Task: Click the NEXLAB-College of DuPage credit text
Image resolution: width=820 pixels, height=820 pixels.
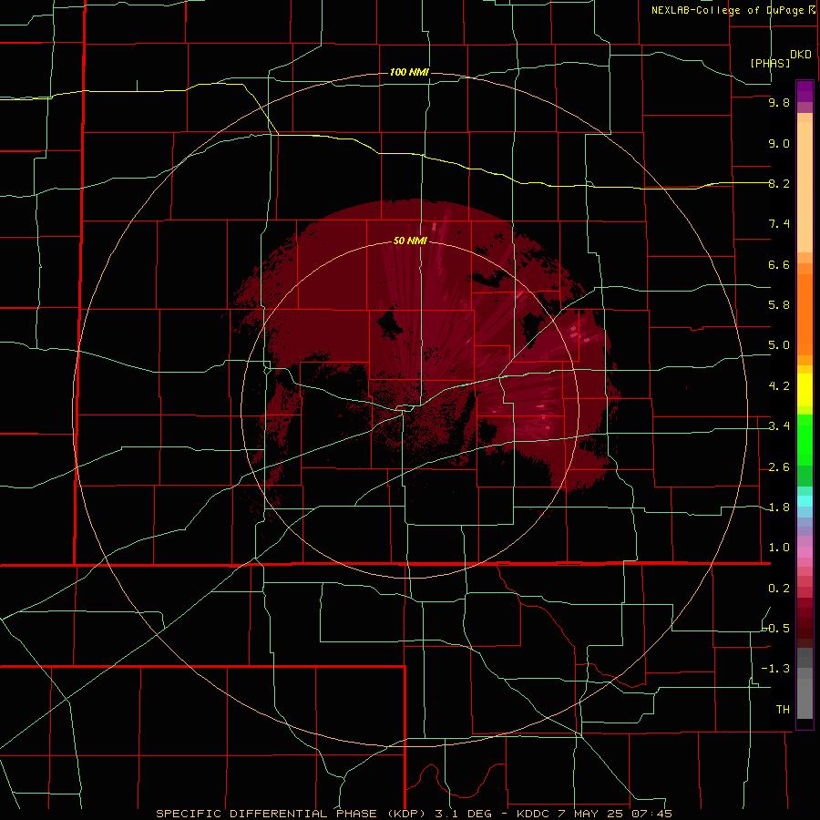Action: (727, 10)
